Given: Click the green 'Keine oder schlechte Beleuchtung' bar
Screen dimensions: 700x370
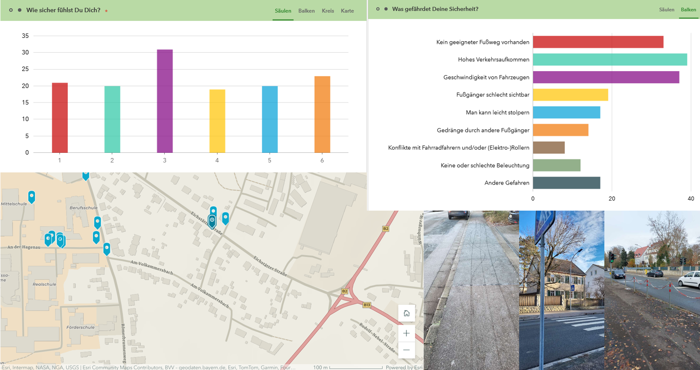Looking at the screenshot, I should pyautogui.click(x=557, y=165).
